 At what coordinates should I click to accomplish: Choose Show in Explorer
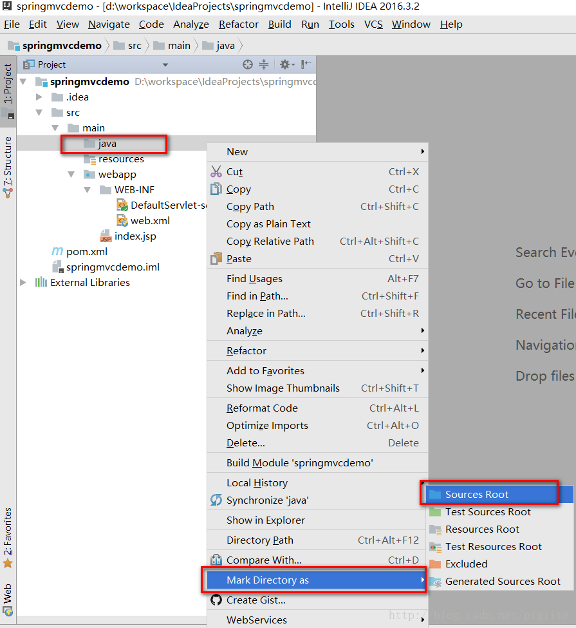[317, 520]
